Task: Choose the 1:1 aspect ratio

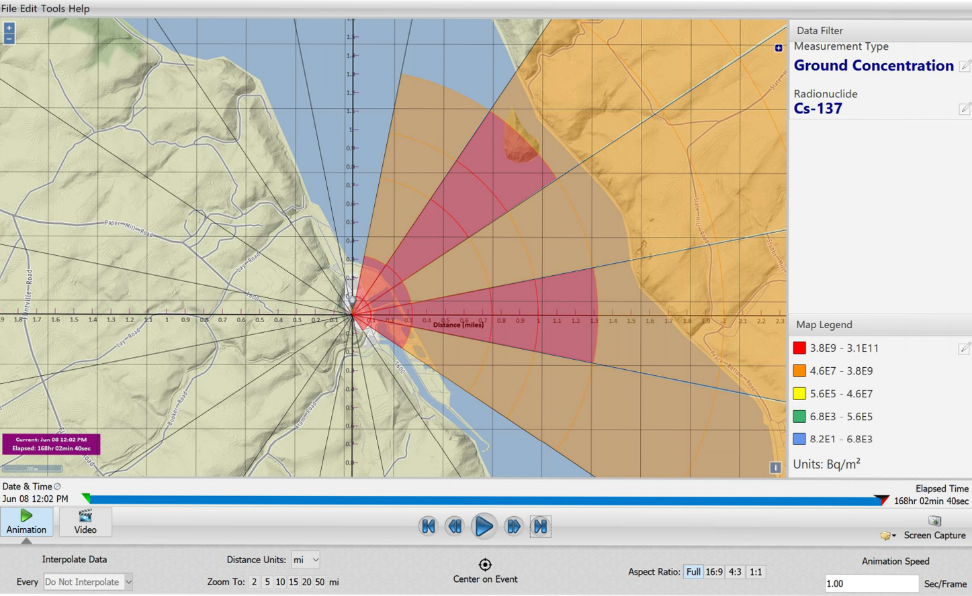Action: [x=756, y=572]
